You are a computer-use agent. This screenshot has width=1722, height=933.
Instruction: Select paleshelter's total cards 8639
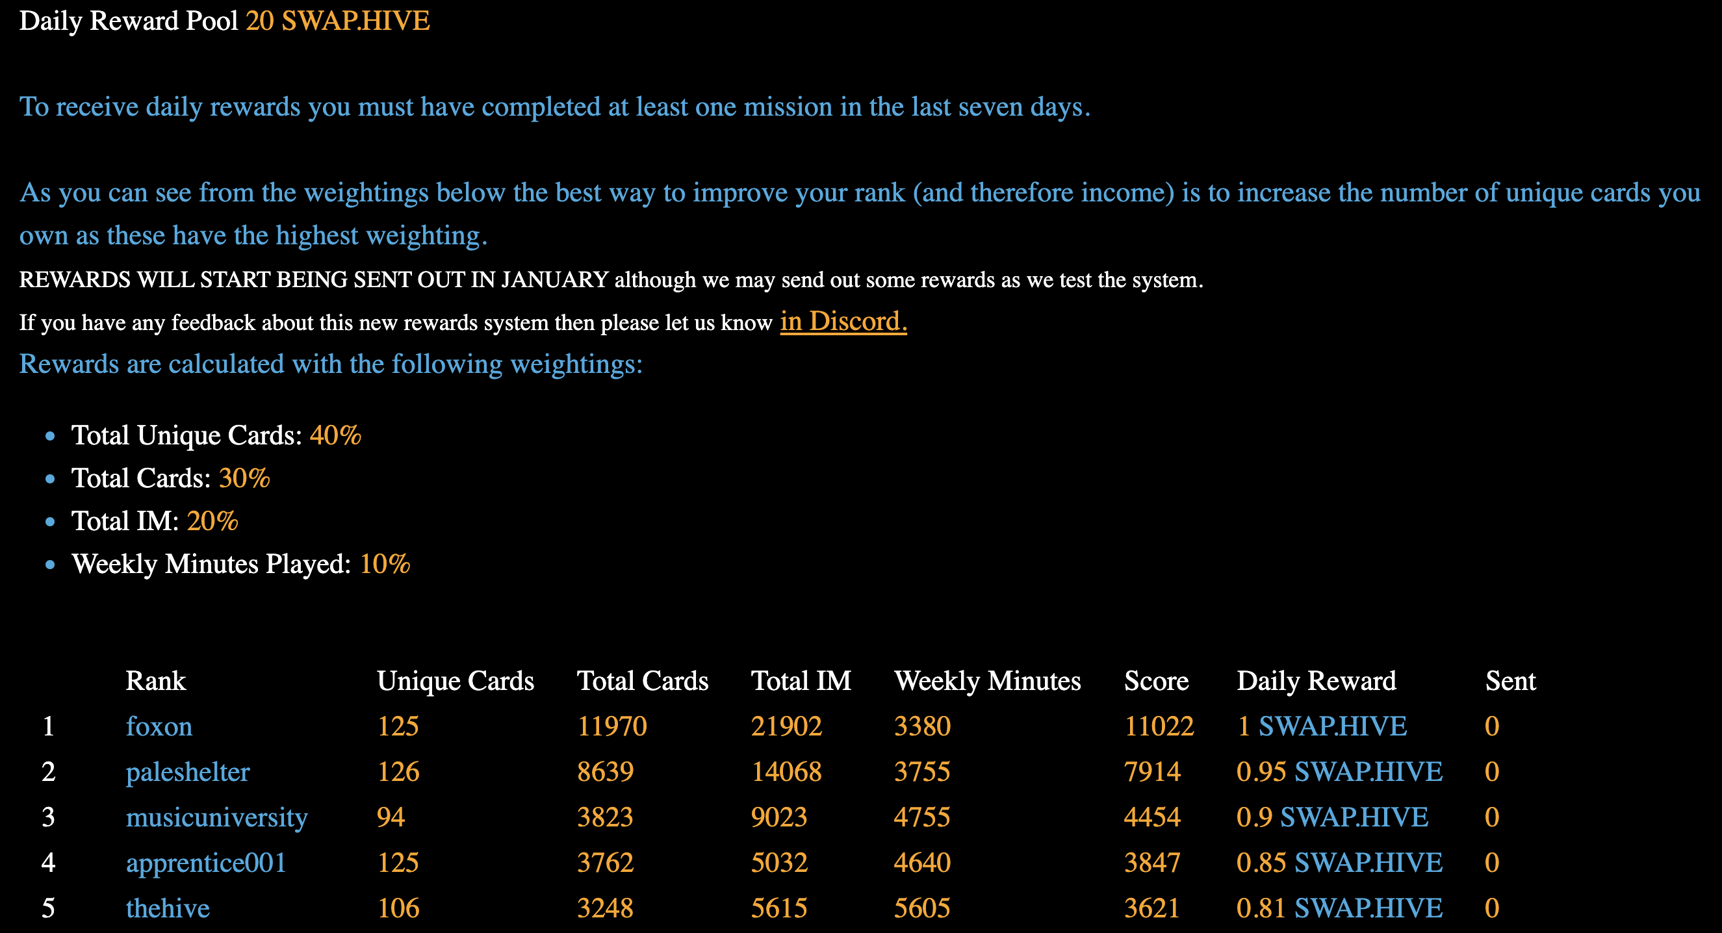click(x=605, y=772)
